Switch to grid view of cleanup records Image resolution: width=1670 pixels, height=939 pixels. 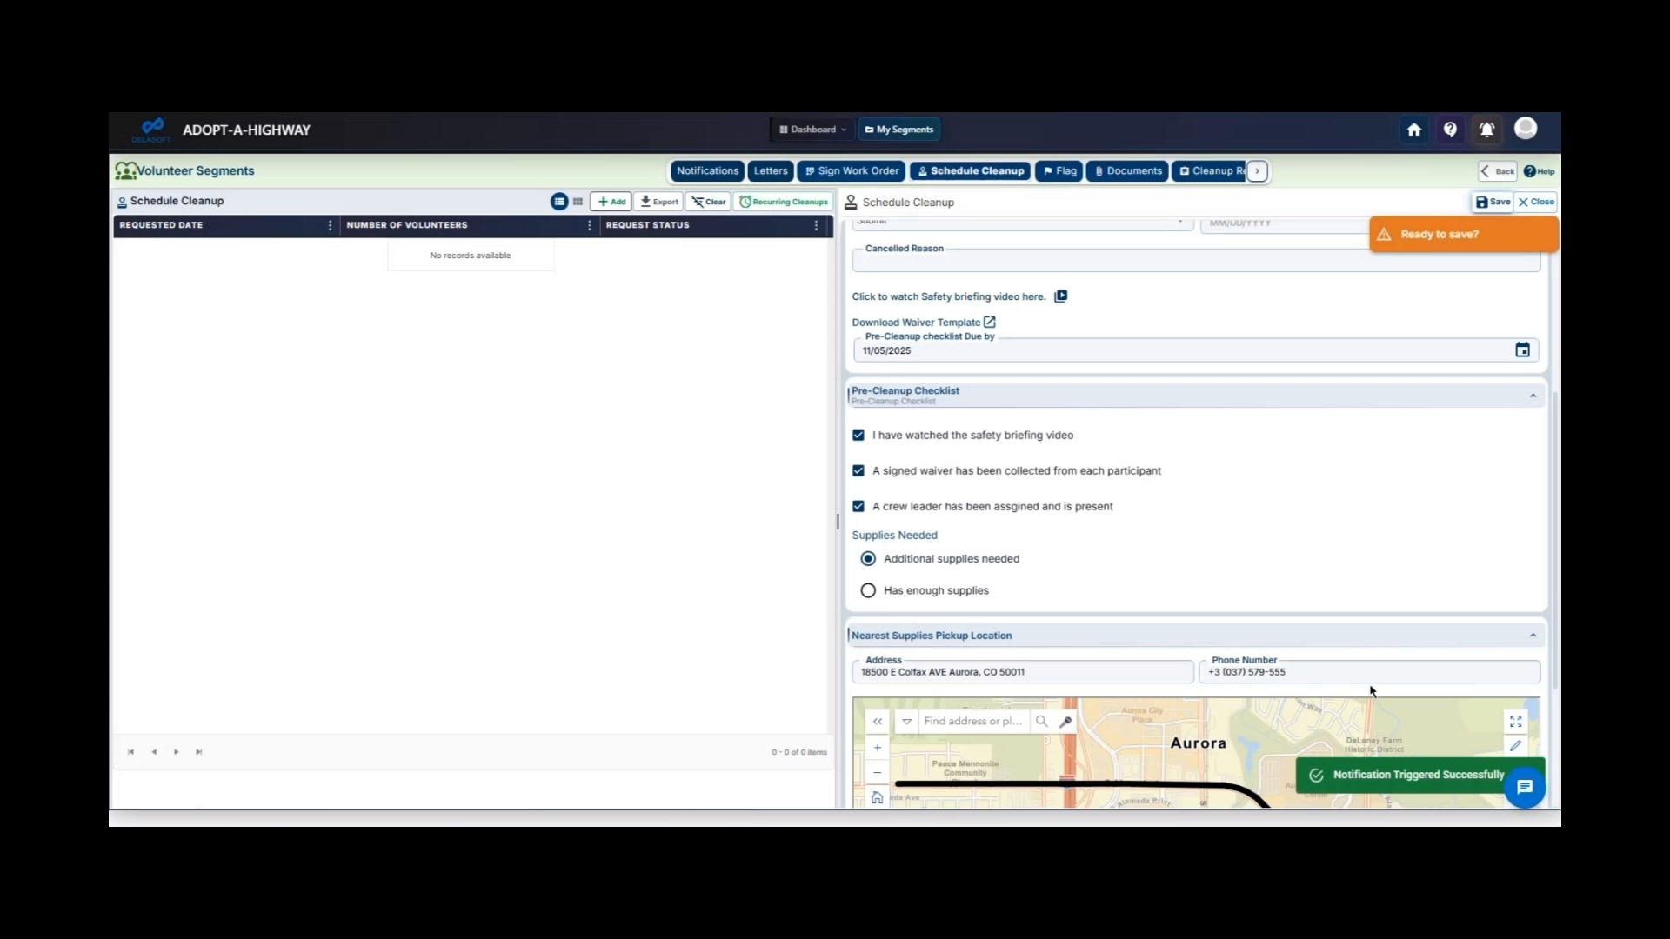point(577,201)
